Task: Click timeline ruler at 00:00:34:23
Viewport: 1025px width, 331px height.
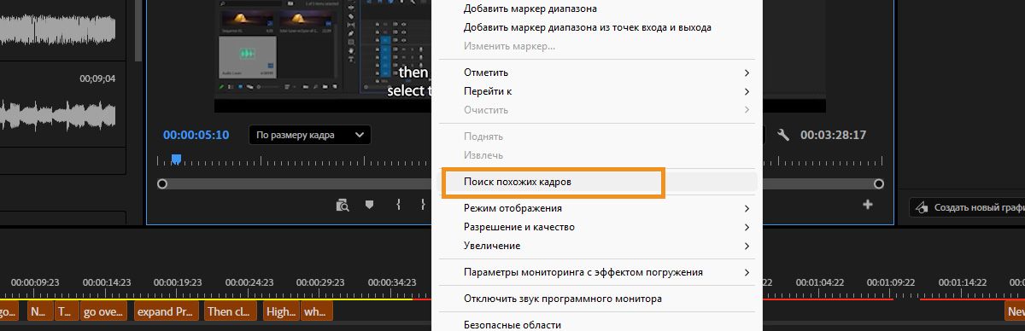Action: tap(392, 282)
